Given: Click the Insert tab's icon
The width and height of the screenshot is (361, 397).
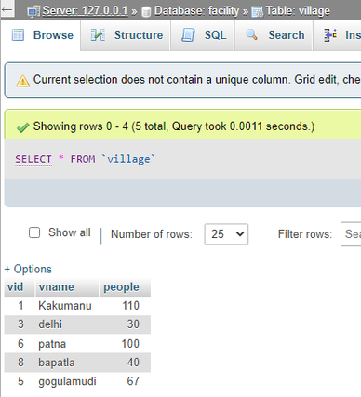Looking at the screenshot, I should tap(330, 35).
